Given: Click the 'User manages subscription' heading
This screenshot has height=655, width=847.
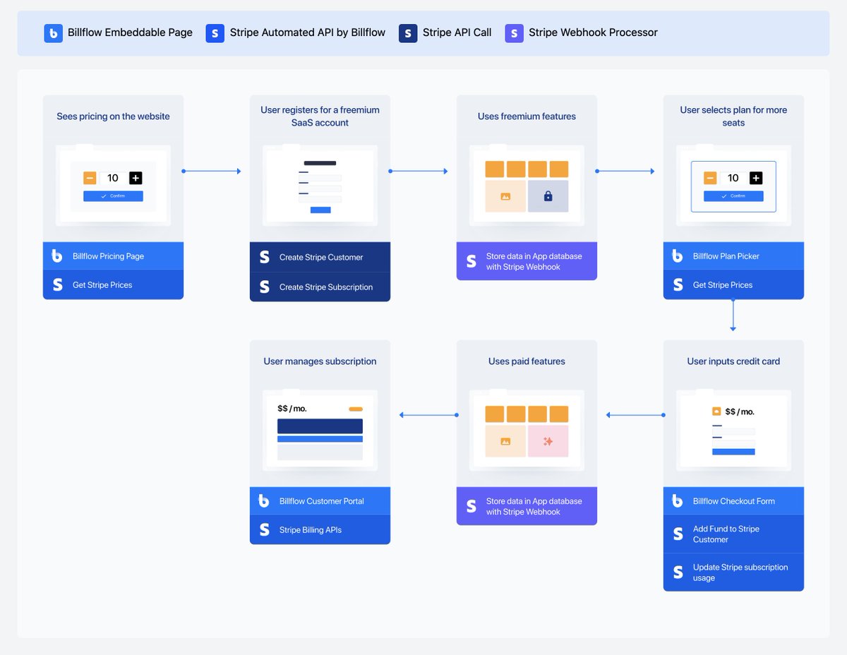Looking at the screenshot, I should pyautogui.click(x=320, y=361).
